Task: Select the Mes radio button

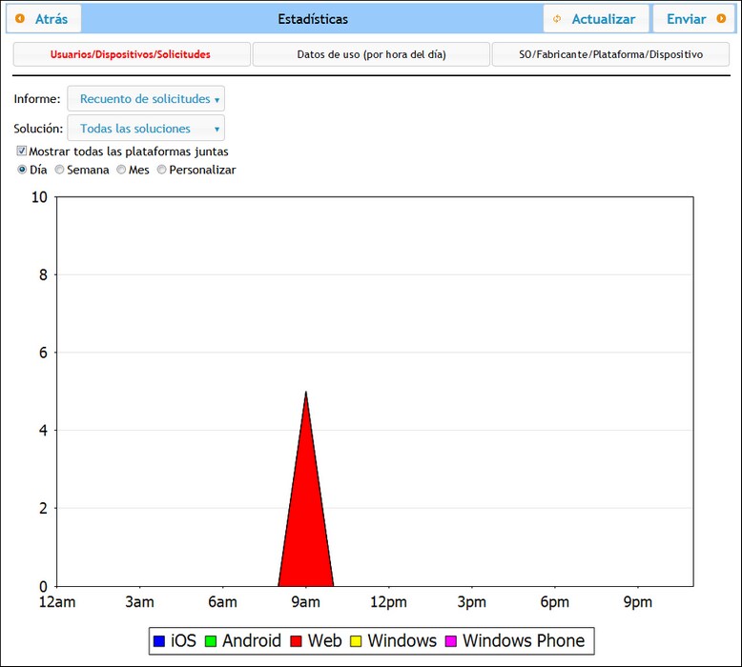Action: pos(121,170)
